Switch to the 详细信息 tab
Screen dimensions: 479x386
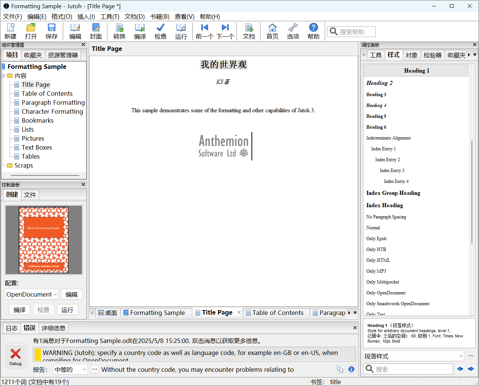click(x=54, y=328)
